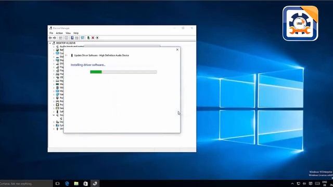This screenshot has height=187, width=333.
Task: Open the network icon in system tray
Action: click(x=298, y=183)
